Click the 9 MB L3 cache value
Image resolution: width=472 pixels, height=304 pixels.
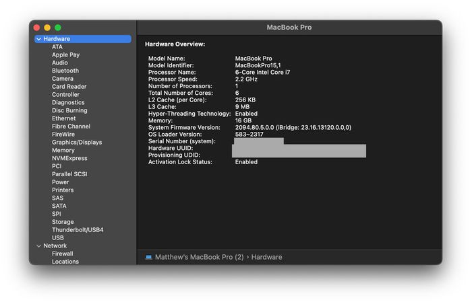[x=242, y=107]
